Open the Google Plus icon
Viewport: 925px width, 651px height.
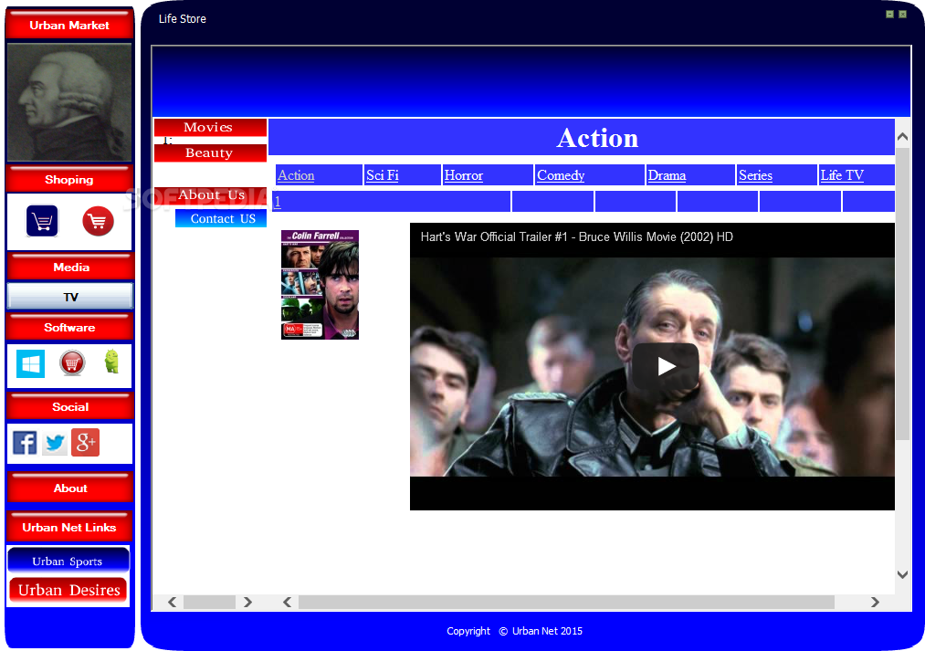tap(86, 442)
